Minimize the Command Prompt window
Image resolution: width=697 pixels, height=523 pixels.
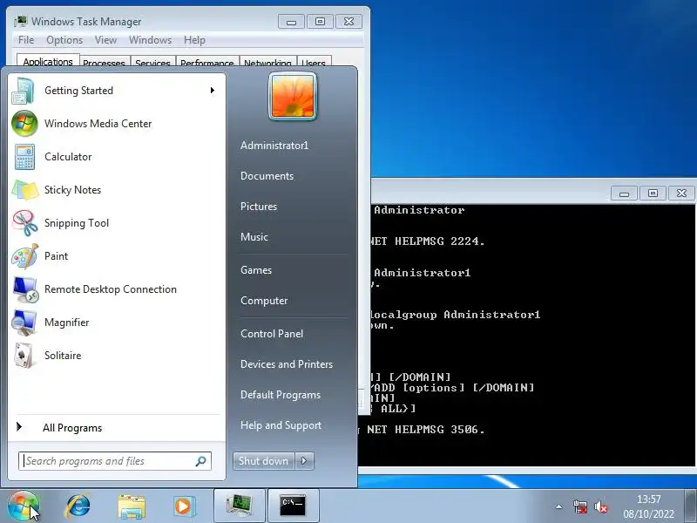pos(624,194)
